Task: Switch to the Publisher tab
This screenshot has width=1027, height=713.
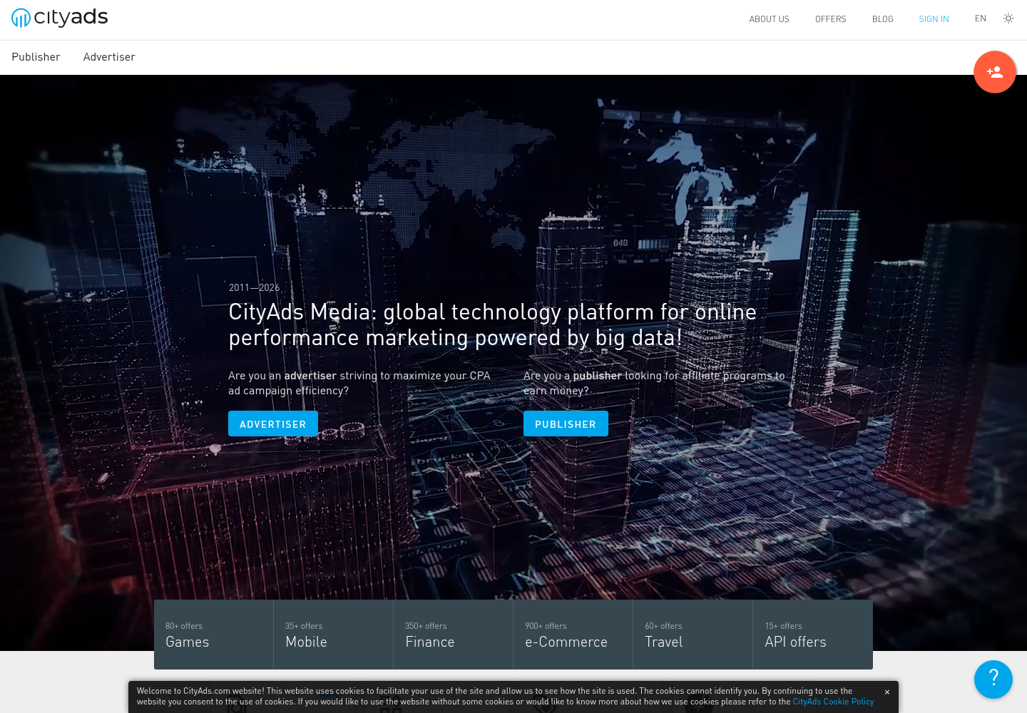Action: pyautogui.click(x=36, y=57)
